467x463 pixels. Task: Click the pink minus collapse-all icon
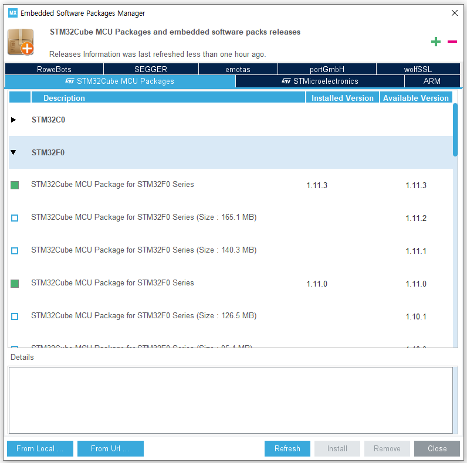(x=452, y=42)
